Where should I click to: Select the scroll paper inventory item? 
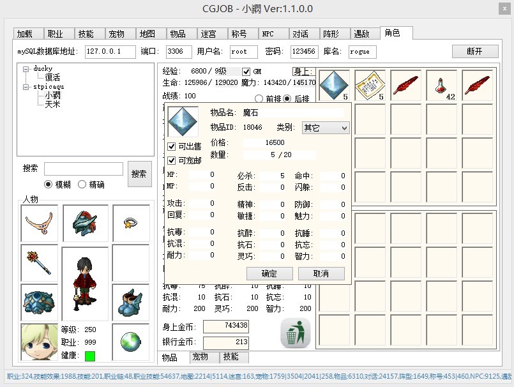point(369,86)
